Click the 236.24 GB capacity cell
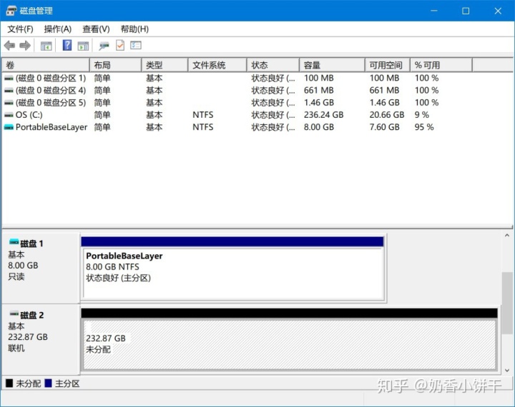515x407 pixels. click(x=323, y=115)
